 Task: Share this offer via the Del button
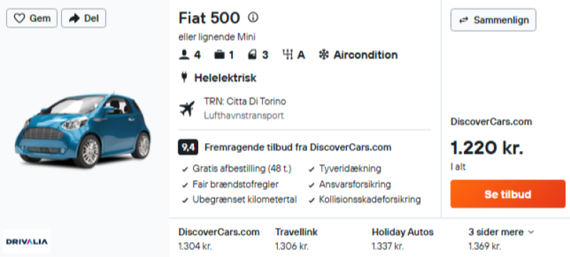83,18
